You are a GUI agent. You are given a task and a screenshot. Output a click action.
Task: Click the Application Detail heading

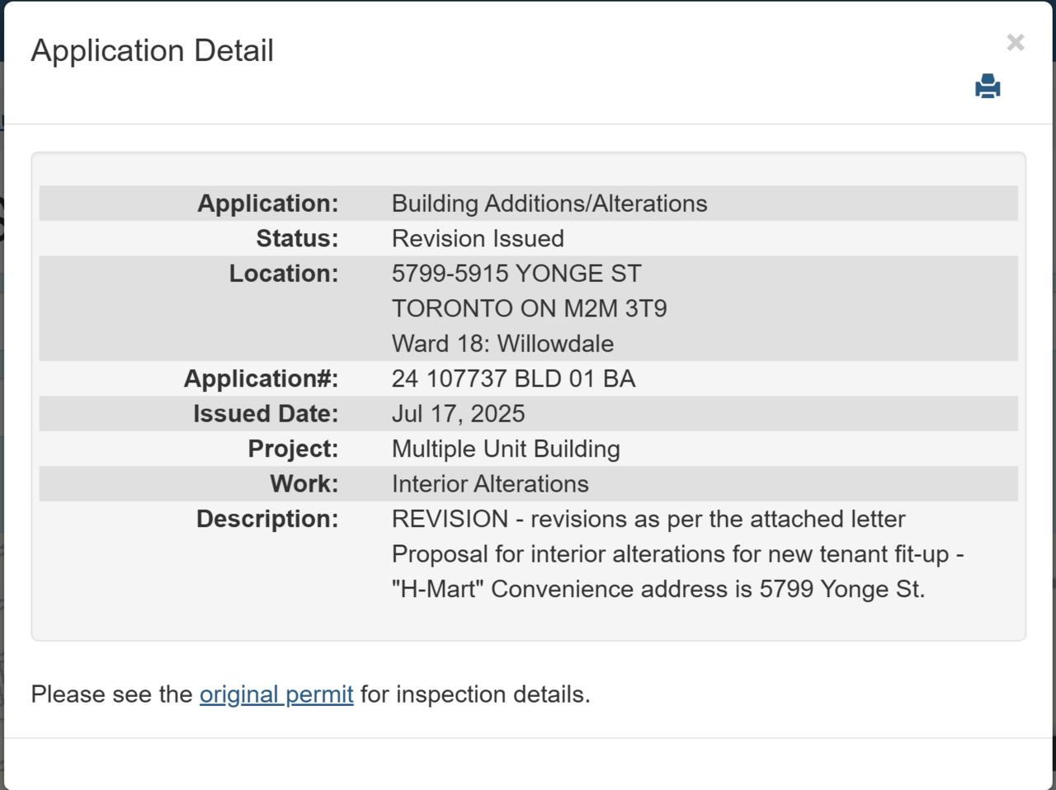pos(153,50)
